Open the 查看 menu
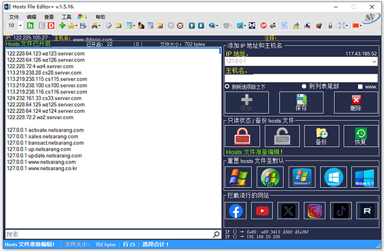The height and width of the screenshot is (251, 384). click(x=49, y=17)
